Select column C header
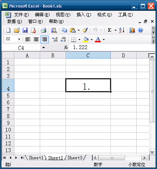Image resolution: width=157 pixels, height=169 pixels. point(88,55)
